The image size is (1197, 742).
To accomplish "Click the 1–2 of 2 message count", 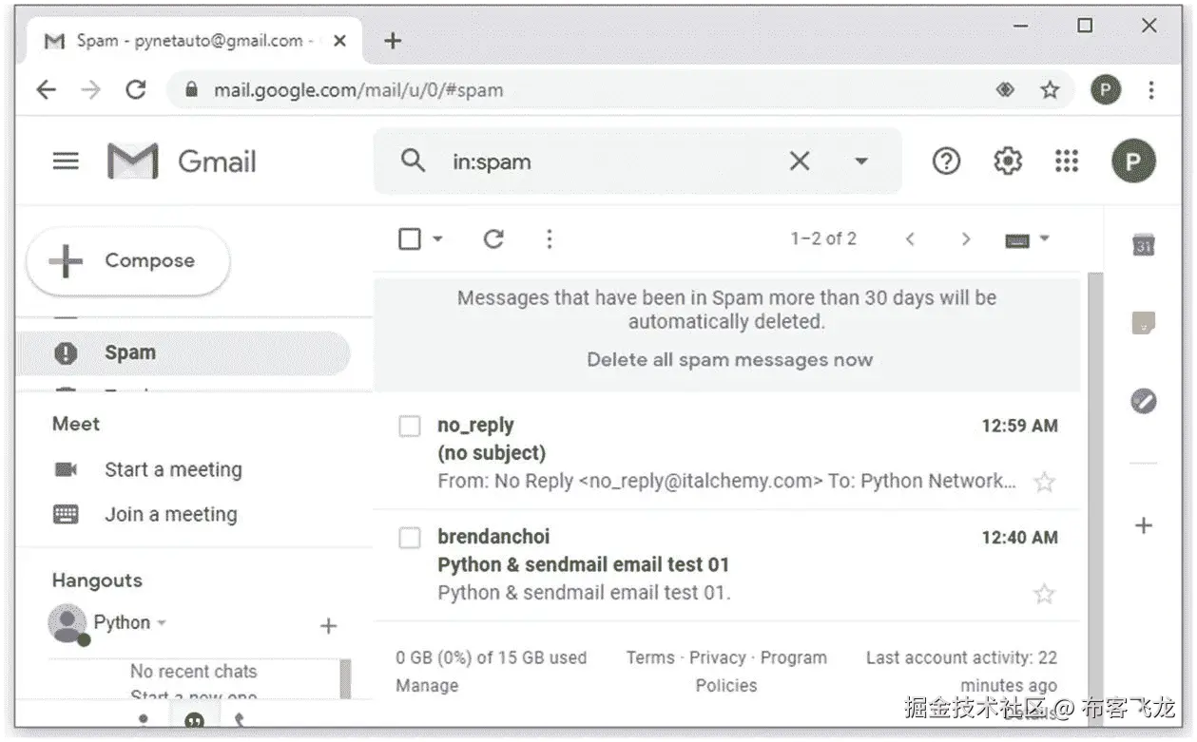I will tap(823, 239).
